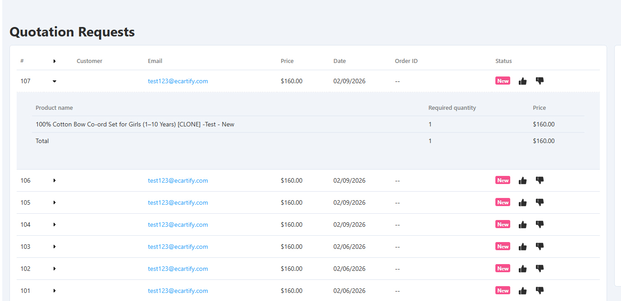Click the New status badge on row 102

[503, 269]
